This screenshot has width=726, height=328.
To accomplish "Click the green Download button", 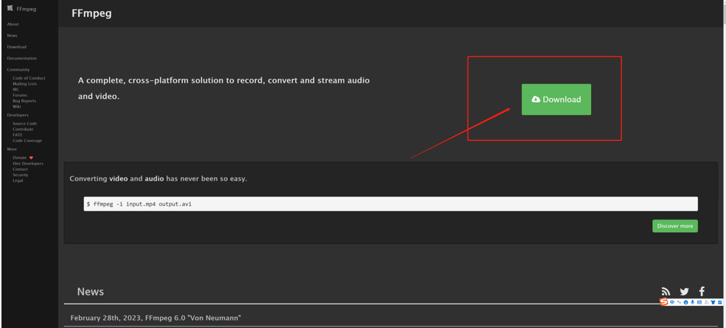I will tap(556, 100).
